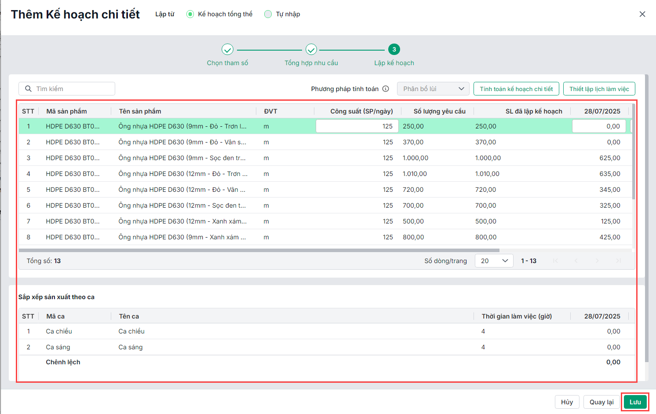
Task: Click the Công suất (SP/ngày) column header
Action: (x=361, y=111)
